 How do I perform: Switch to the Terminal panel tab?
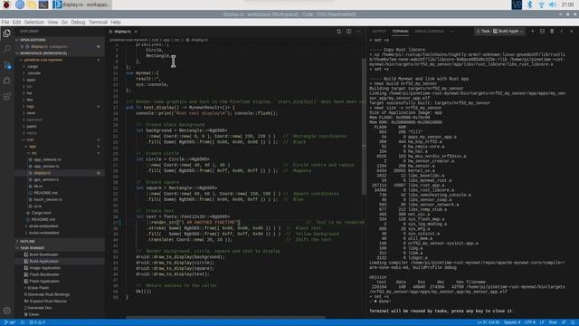tap(400, 32)
